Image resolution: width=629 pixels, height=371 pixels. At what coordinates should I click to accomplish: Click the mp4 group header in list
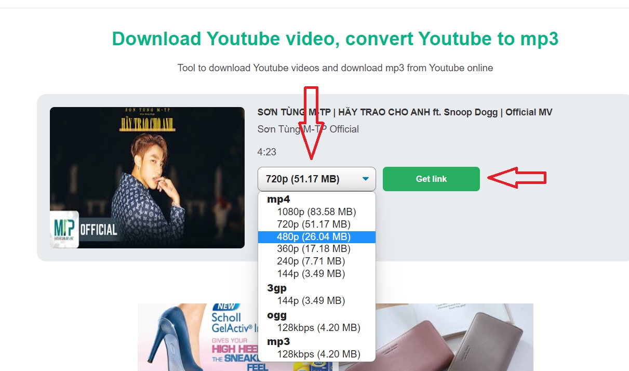click(x=278, y=199)
